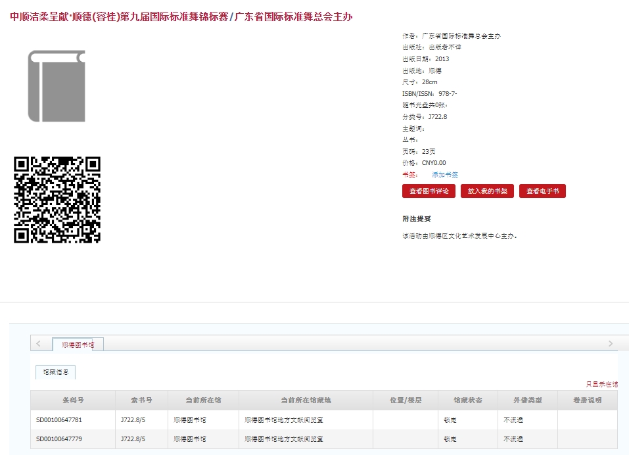The width and height of the screenshot is (629, 455).
Task: Click the 作者 author line
Action: [x=452, y=36]
